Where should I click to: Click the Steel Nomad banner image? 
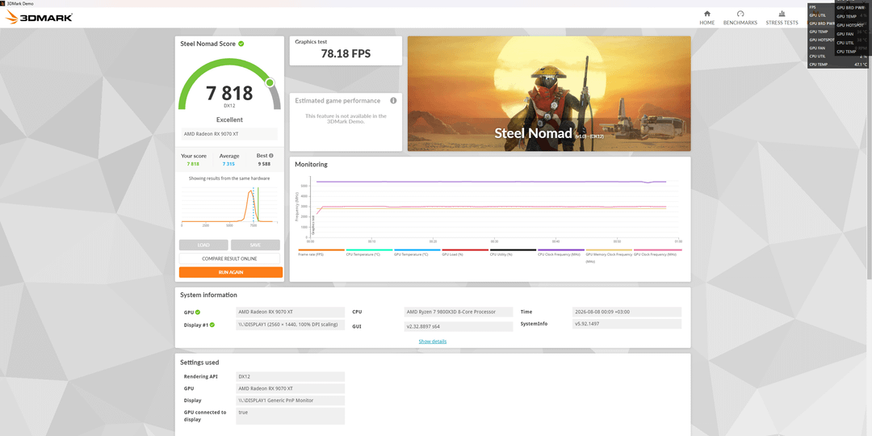[x=550, y=94]
